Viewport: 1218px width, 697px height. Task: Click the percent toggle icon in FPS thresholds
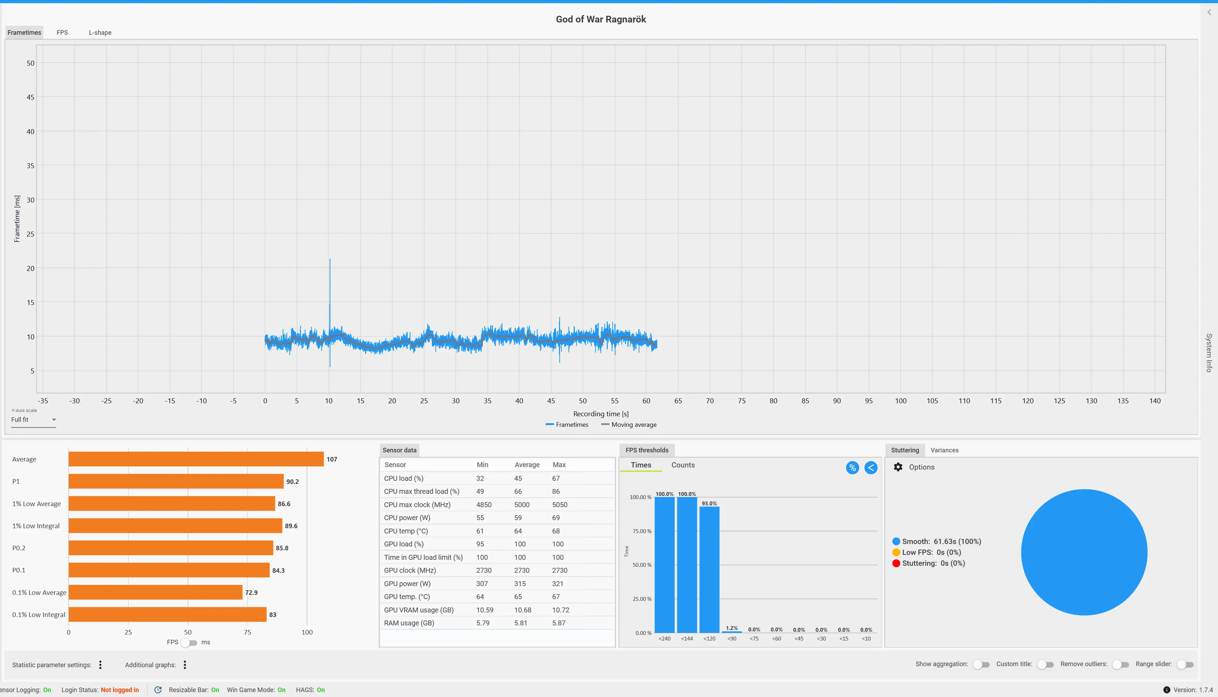(x=852, y=468)
